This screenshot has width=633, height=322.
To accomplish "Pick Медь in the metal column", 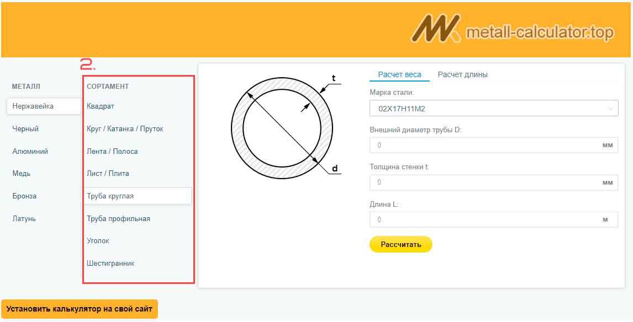I will 22,174.
